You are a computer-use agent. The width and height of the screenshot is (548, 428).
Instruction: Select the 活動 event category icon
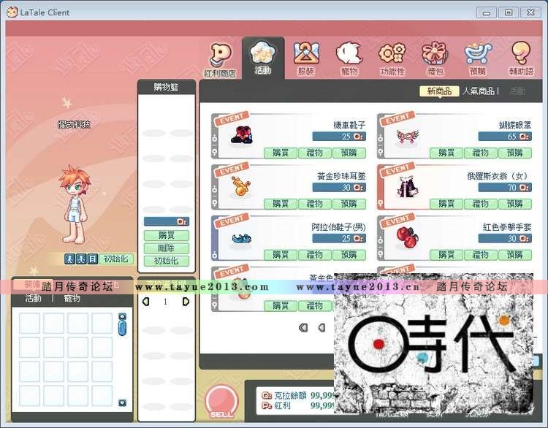[263, 58]
